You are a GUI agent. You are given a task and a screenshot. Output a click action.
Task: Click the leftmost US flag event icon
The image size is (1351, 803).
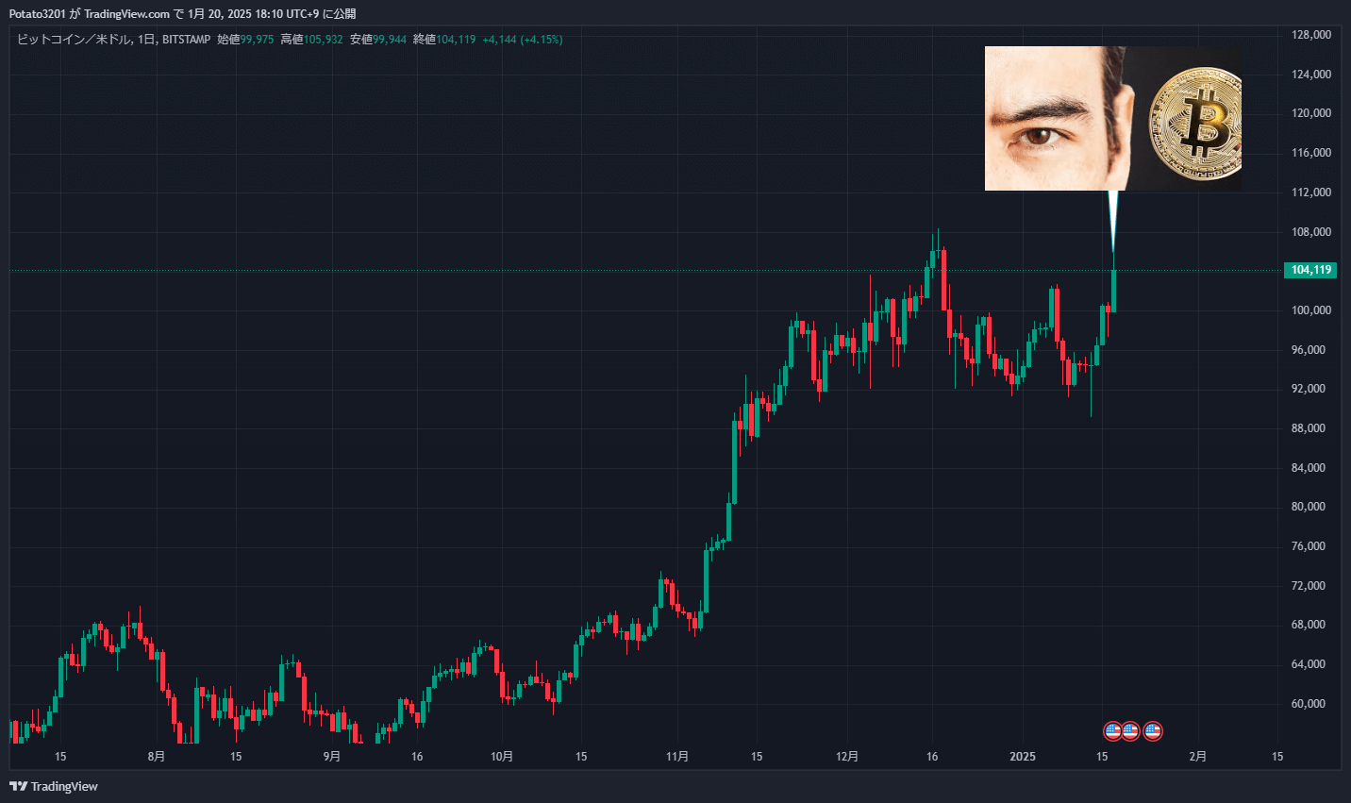coord(1112,730)
